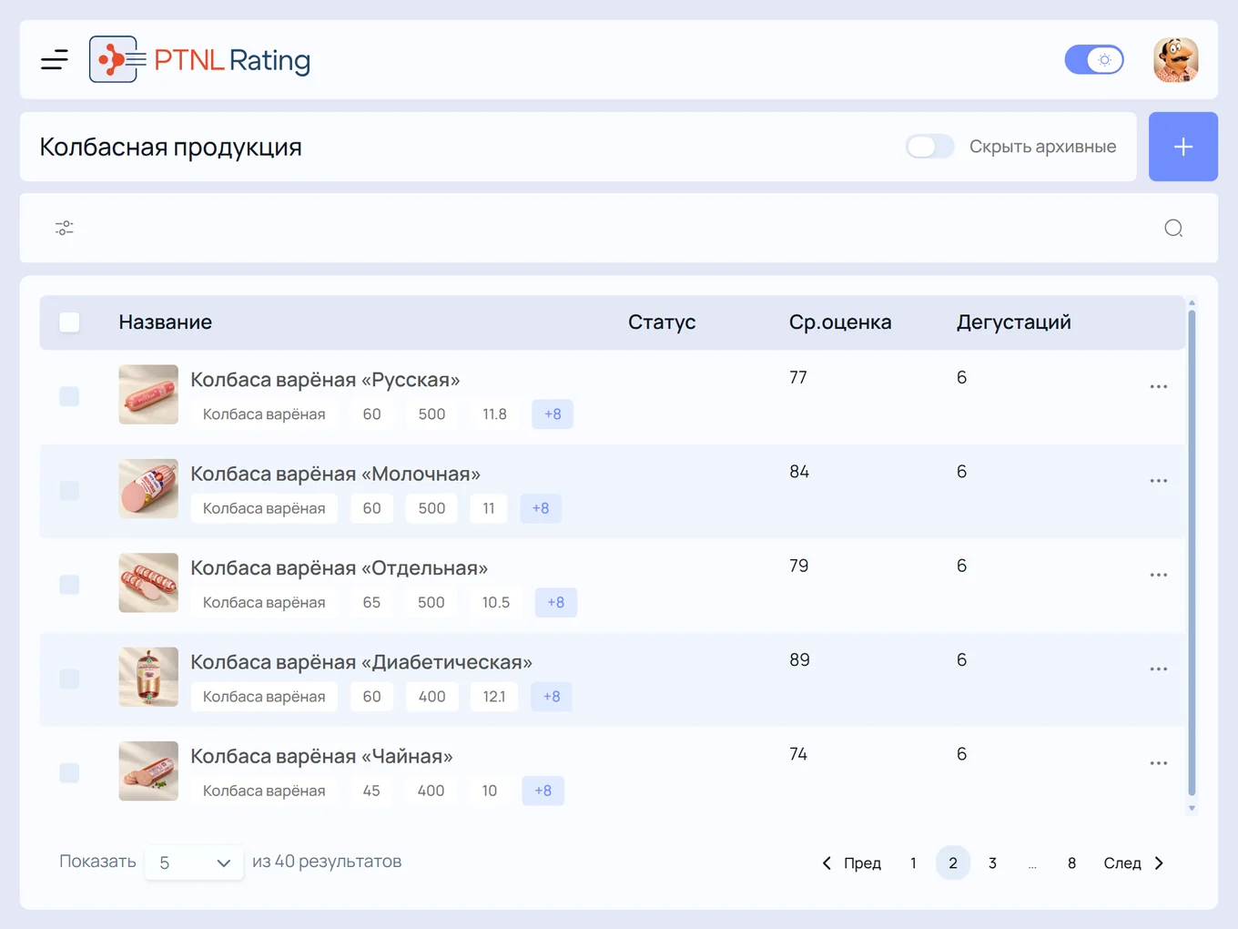The image size is (1238, 929).
Task: Open the user avatar profile
Action: 1175,60
